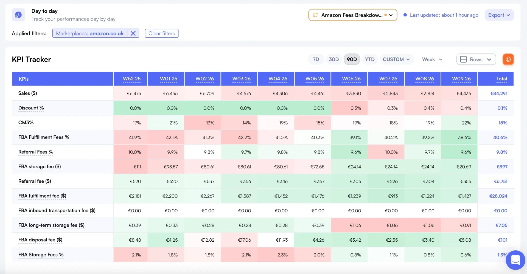Click the FBA storage fee ($) row label
This screenshot has height=274, width=527.
point(40,166)
